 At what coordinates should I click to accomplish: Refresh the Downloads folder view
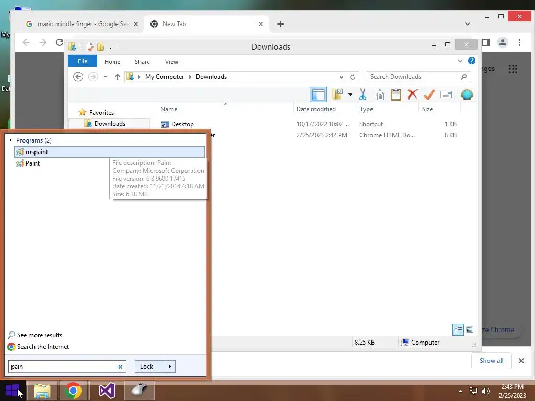[353, 77]
